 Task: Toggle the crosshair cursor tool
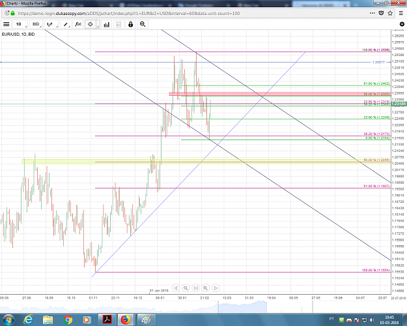click(x=91, y=24)
